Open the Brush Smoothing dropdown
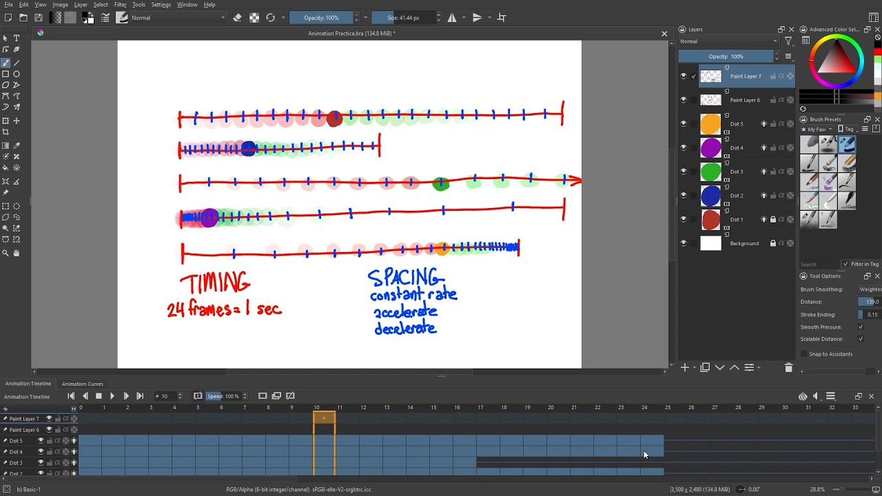 870,289
